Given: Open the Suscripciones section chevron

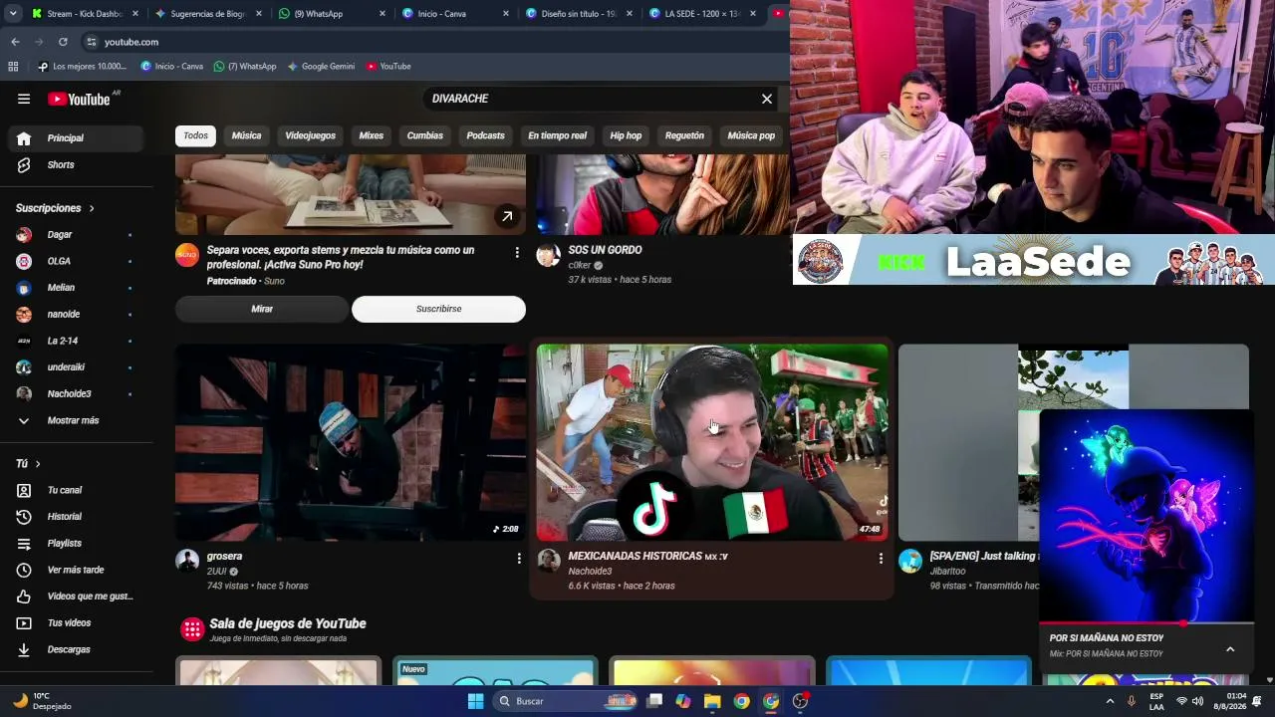Looking at the screenshot, I should click(x=92, y=208).
